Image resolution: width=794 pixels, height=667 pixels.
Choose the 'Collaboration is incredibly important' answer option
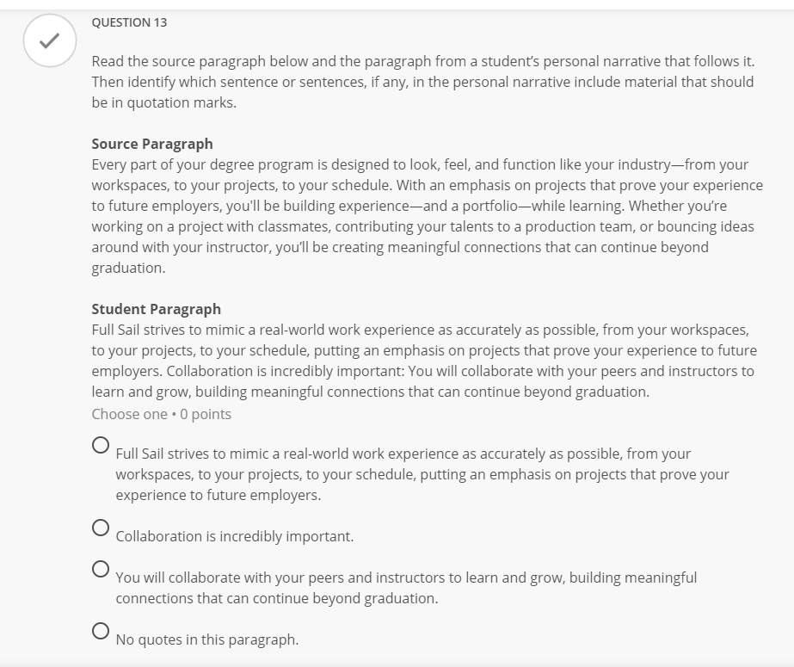[x=98, y=528]
